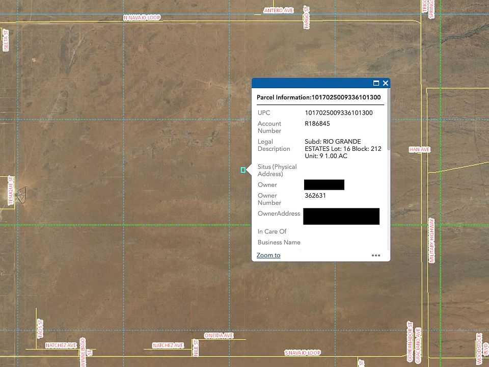489x367 pixels.
Task: Click the WINNEBAGO ST street label
Action: pyautogui.click(x=86, y=352)
